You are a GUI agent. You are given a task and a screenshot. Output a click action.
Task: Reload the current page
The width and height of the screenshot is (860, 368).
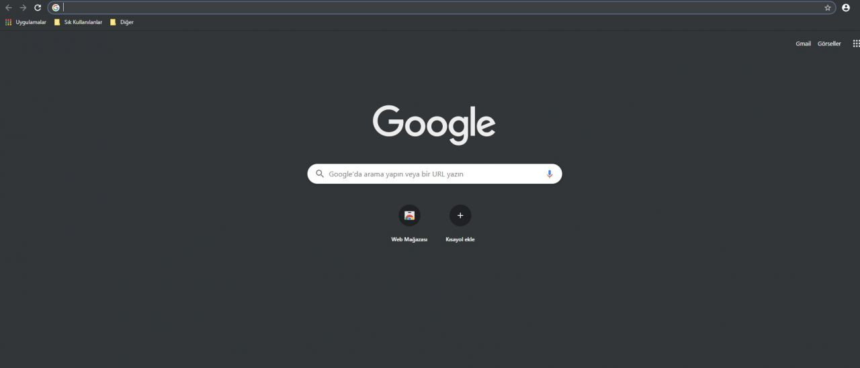[38, 7]
